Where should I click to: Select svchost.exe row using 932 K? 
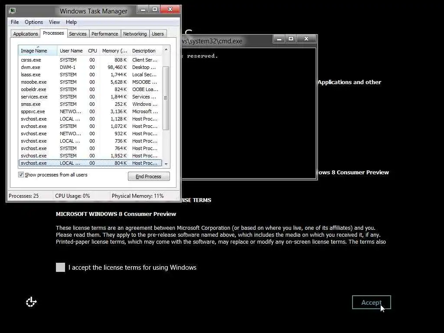point(90,134)
